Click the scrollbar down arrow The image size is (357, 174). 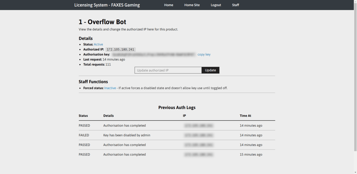[x=355, y=172]
